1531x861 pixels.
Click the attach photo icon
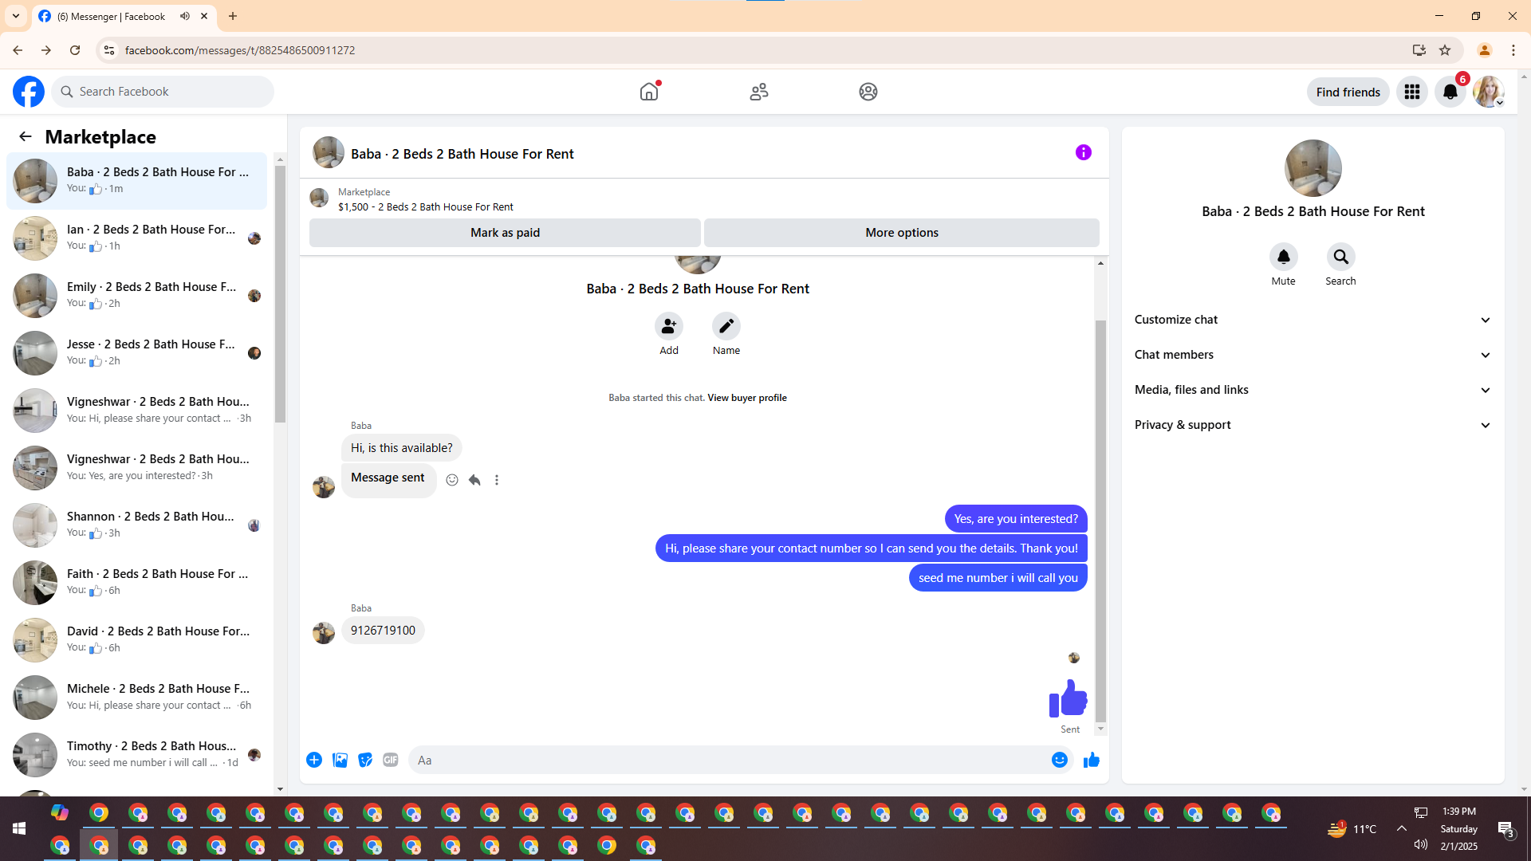[x=340, y=760]
